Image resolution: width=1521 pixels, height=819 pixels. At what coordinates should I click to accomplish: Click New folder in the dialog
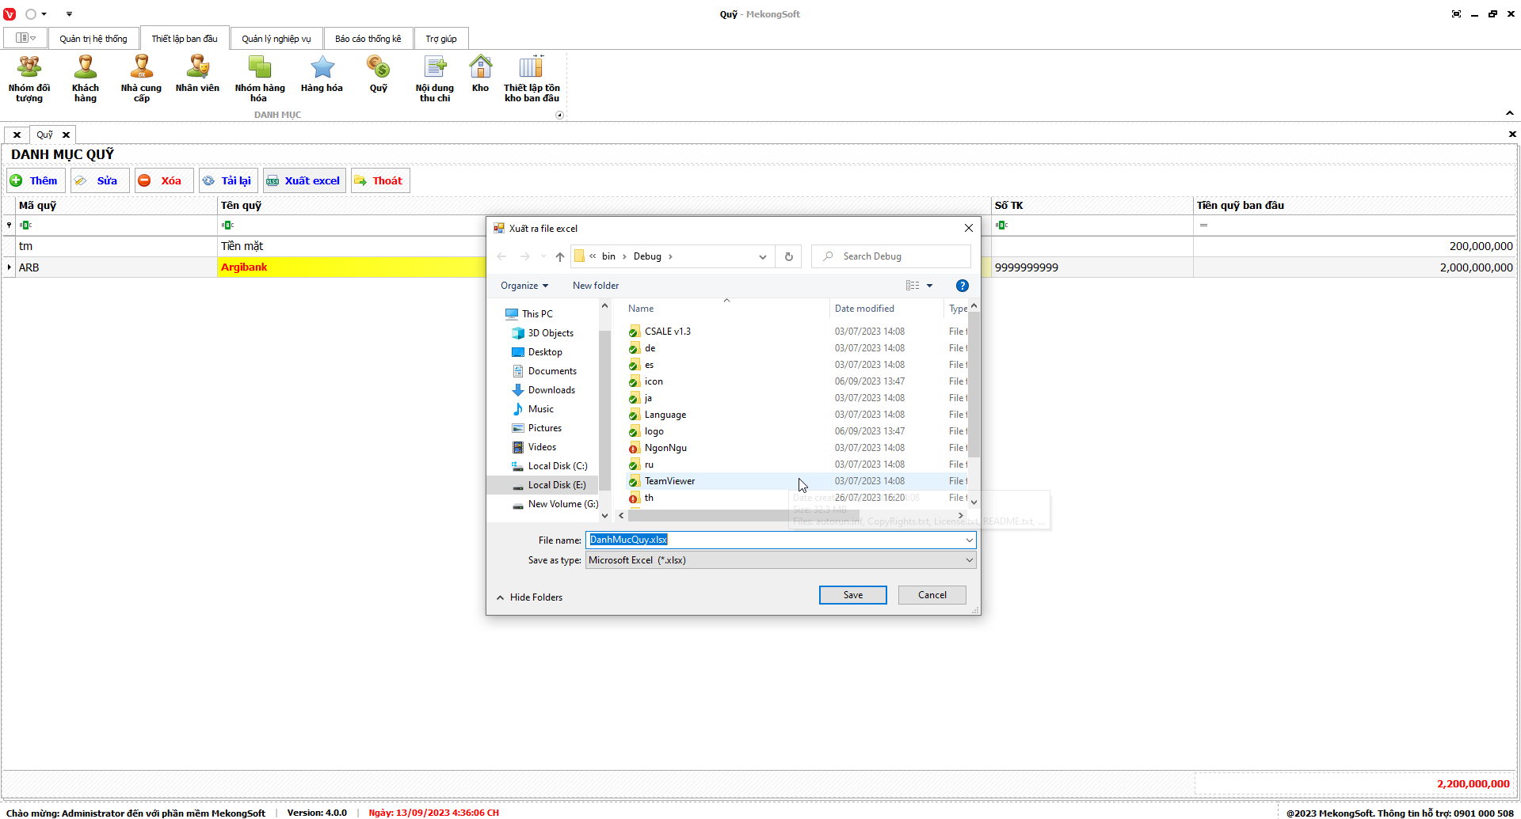tap(596, 286)
